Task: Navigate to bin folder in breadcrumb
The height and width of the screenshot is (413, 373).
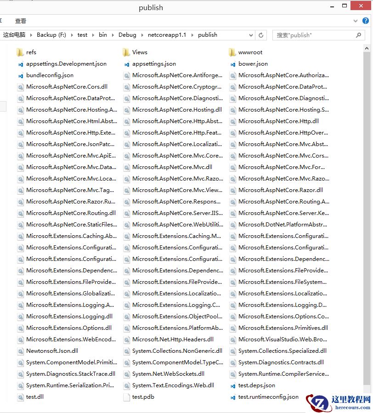Action: (103, 35)
